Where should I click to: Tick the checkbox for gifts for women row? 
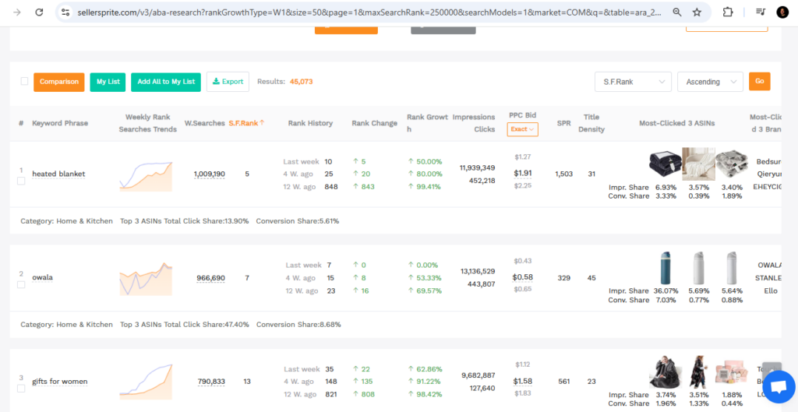pos(21,389)
